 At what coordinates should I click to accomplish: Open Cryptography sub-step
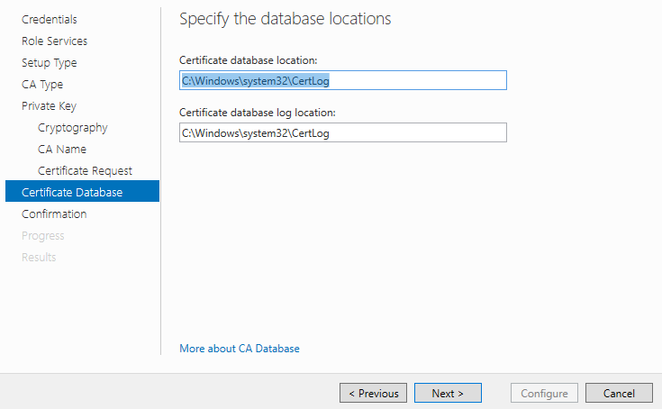[73, 127]
